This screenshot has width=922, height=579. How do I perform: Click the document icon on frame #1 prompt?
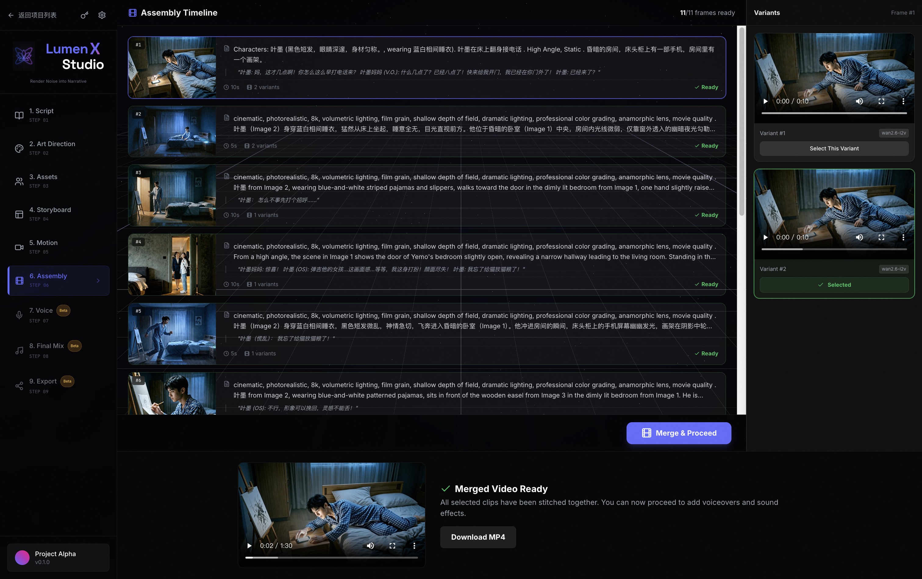click(227, 48)
